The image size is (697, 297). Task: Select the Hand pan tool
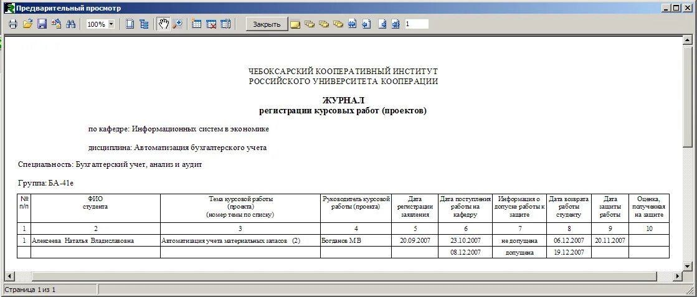164,24
